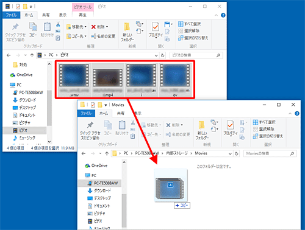This screenshot has width=305, height=230.
Task: Click Up arrow in Video window
Action: click(32, 55)
